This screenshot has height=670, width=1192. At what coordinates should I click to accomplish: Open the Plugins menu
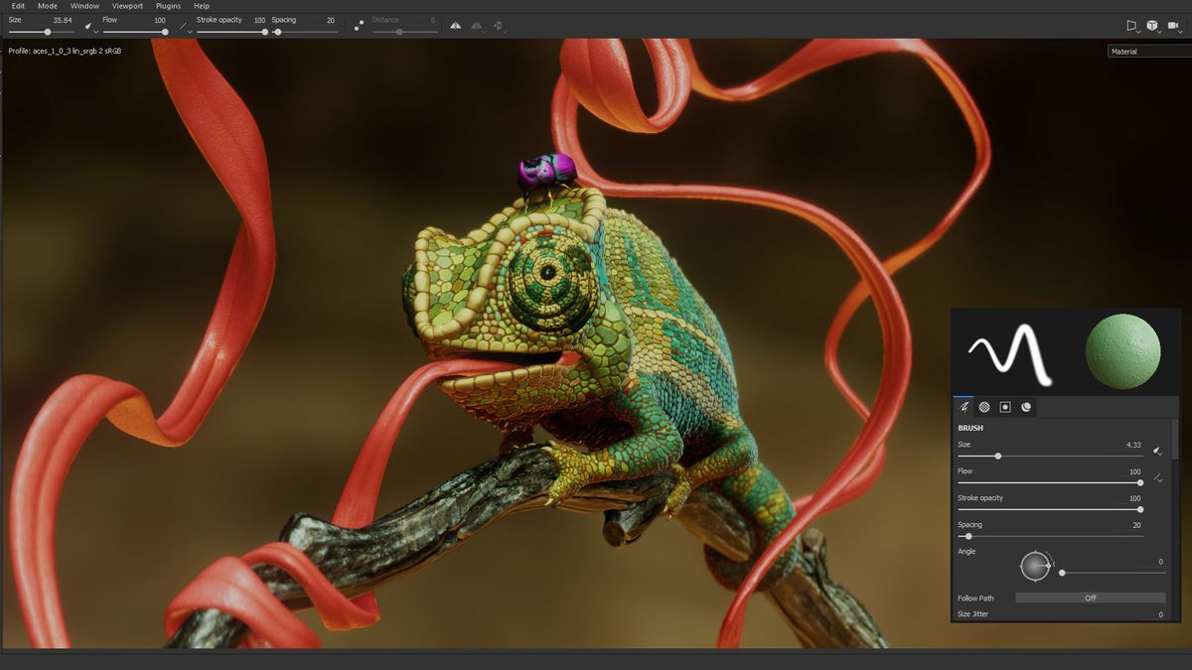tap(167, 5)
